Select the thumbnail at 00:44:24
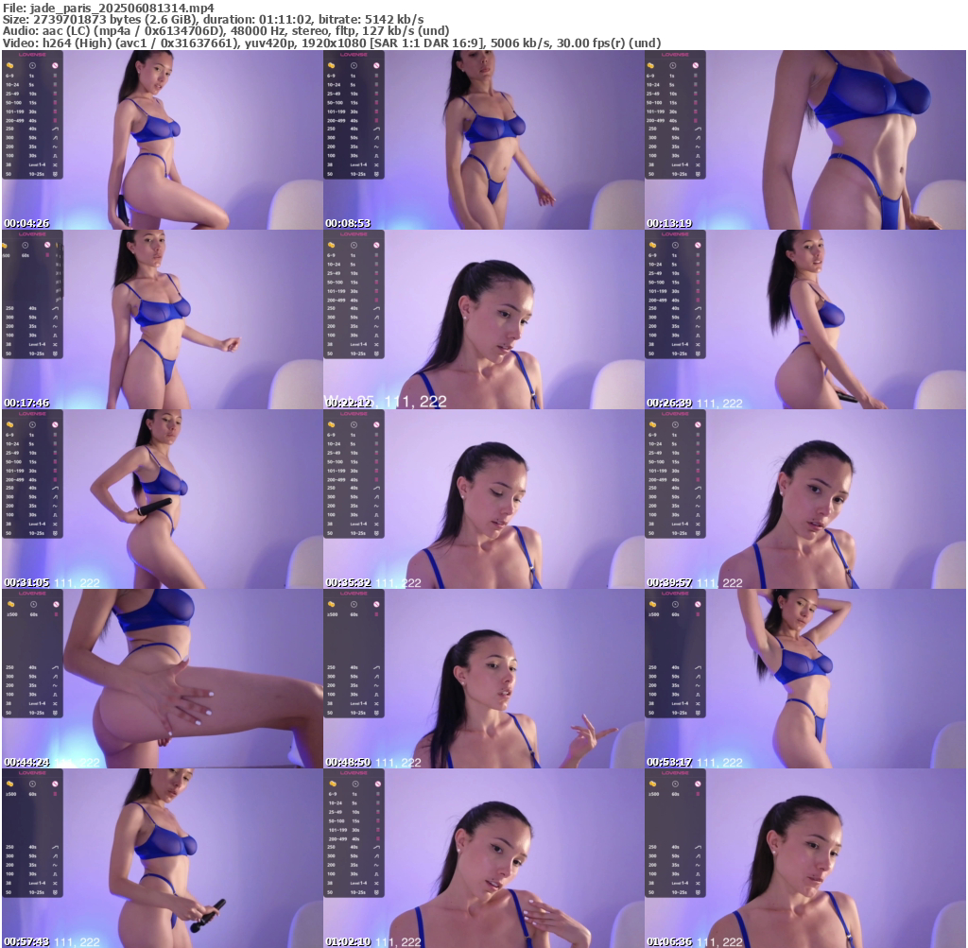Viewport: 968px width, 948px height. click(x=162, y=678)
